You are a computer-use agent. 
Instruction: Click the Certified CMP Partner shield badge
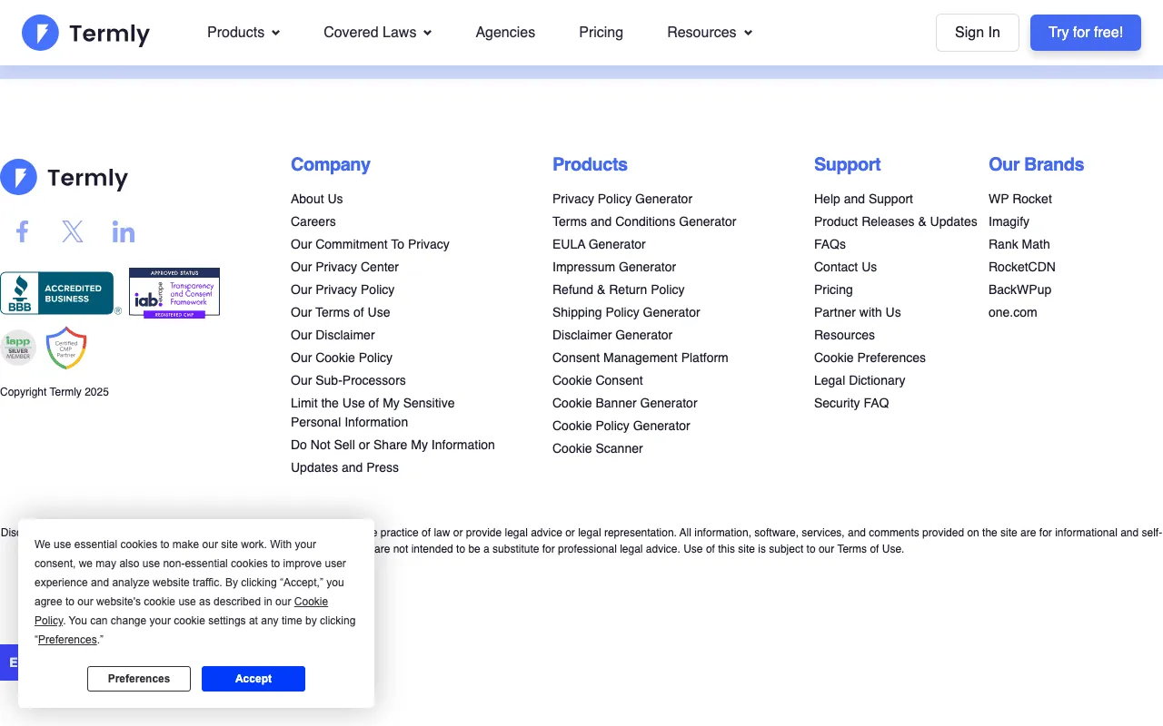(65, 348)
